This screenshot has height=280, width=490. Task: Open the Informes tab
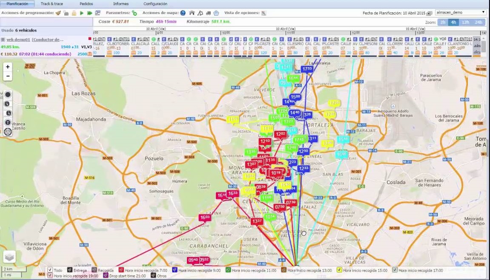click(121, 4)
